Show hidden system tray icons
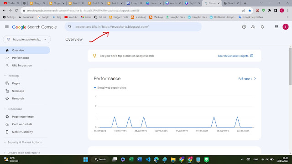Image resolution: width=292 pixels, height=164 pixels. [242, 159]
